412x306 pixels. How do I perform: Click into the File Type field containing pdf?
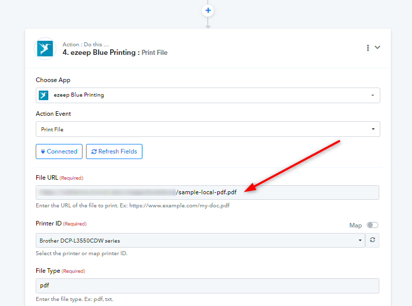click(207, 286)
